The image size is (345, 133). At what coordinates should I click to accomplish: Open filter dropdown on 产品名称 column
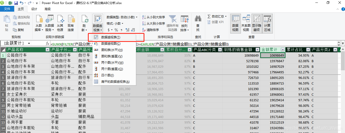(48, 50)
